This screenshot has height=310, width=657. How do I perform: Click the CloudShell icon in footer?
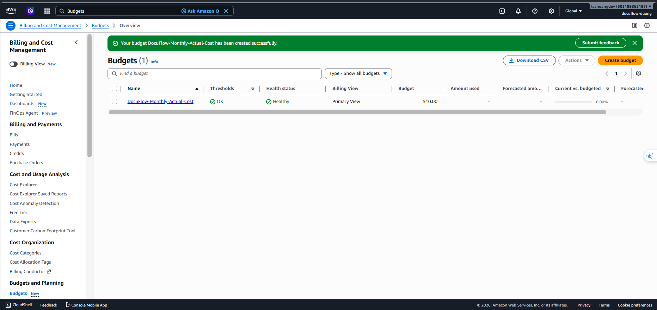point(8,305)
